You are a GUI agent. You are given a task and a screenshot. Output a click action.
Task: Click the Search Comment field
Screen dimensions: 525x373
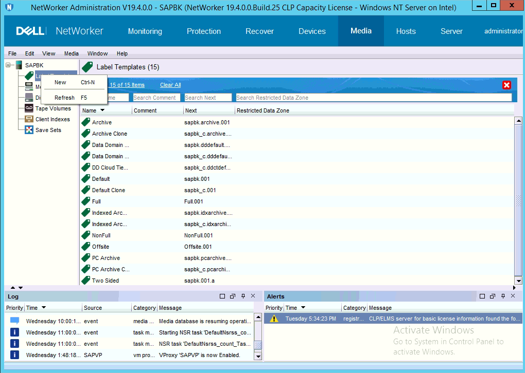coord(156,98)
